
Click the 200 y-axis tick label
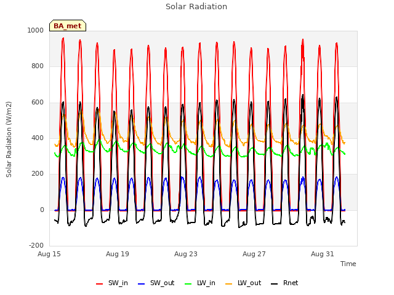[38, 173]
